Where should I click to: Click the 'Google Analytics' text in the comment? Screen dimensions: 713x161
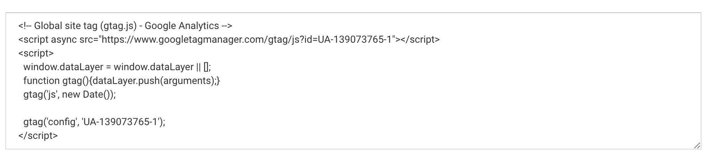pos(182,26)
